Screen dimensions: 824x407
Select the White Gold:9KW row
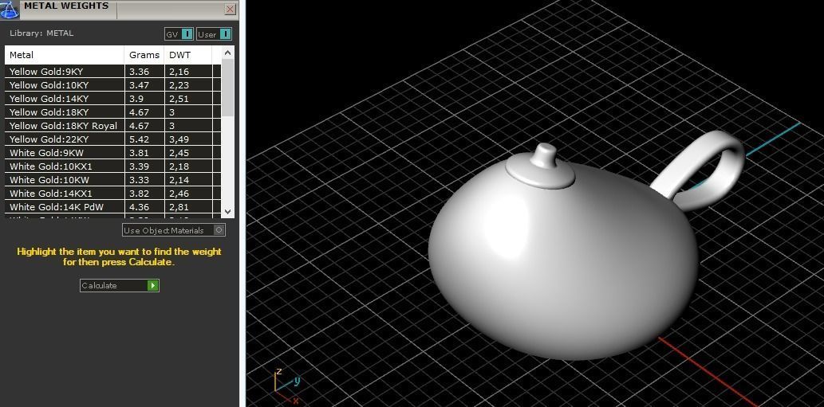coord(112,153)
